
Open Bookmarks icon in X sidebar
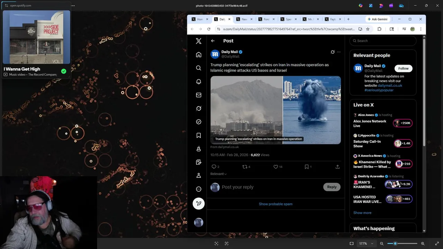coord(199,135)
